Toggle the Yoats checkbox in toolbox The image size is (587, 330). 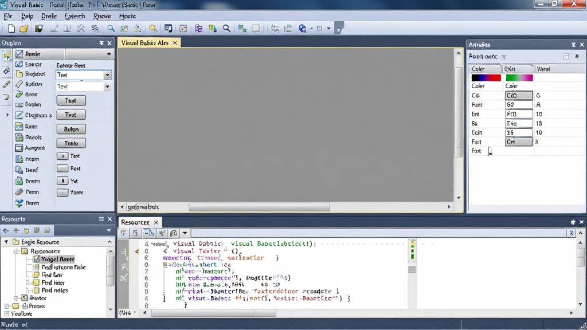tap(62, 192)
